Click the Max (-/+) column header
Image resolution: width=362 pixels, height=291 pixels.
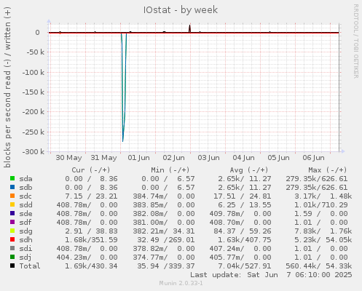click(x=328, y=170)
